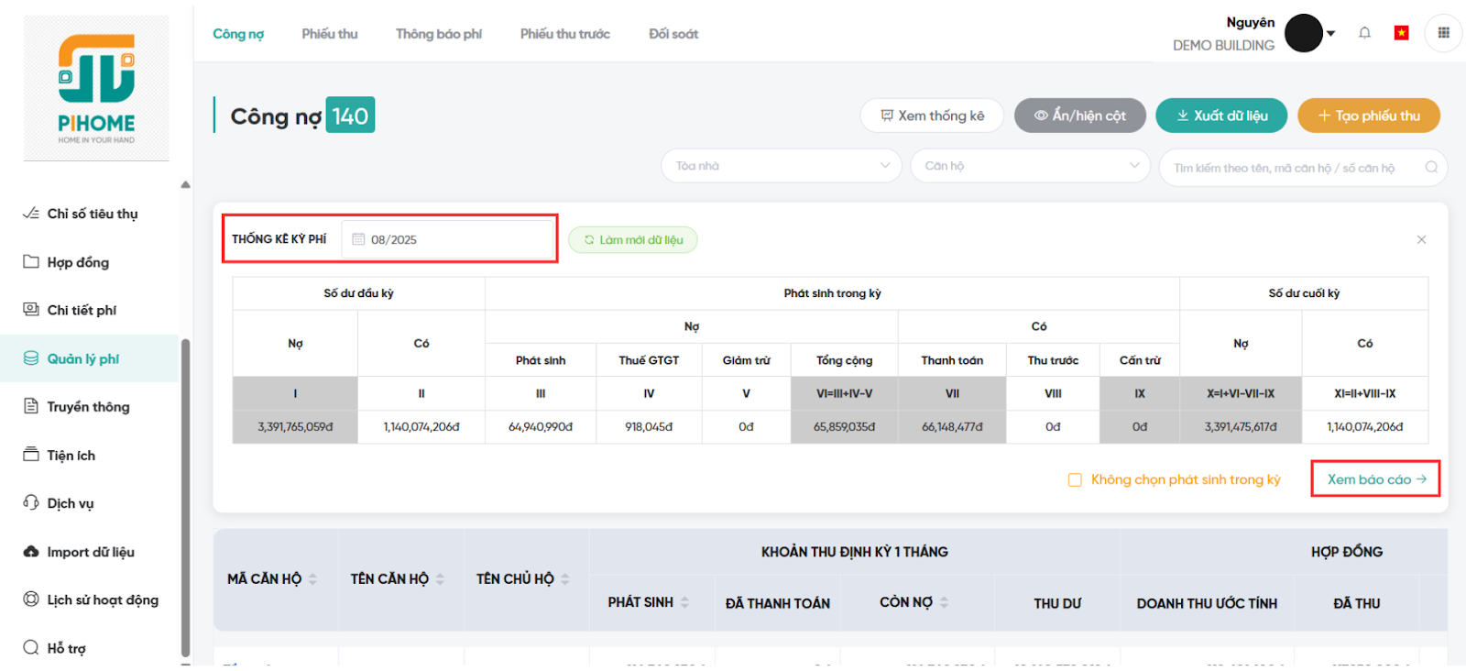1466x671 pixels.
Task: Close the statistics panel with X
Action: coord(1421,239)
